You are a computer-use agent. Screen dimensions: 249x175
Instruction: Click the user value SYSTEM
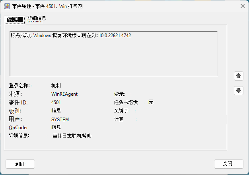[x=60, y=119]
